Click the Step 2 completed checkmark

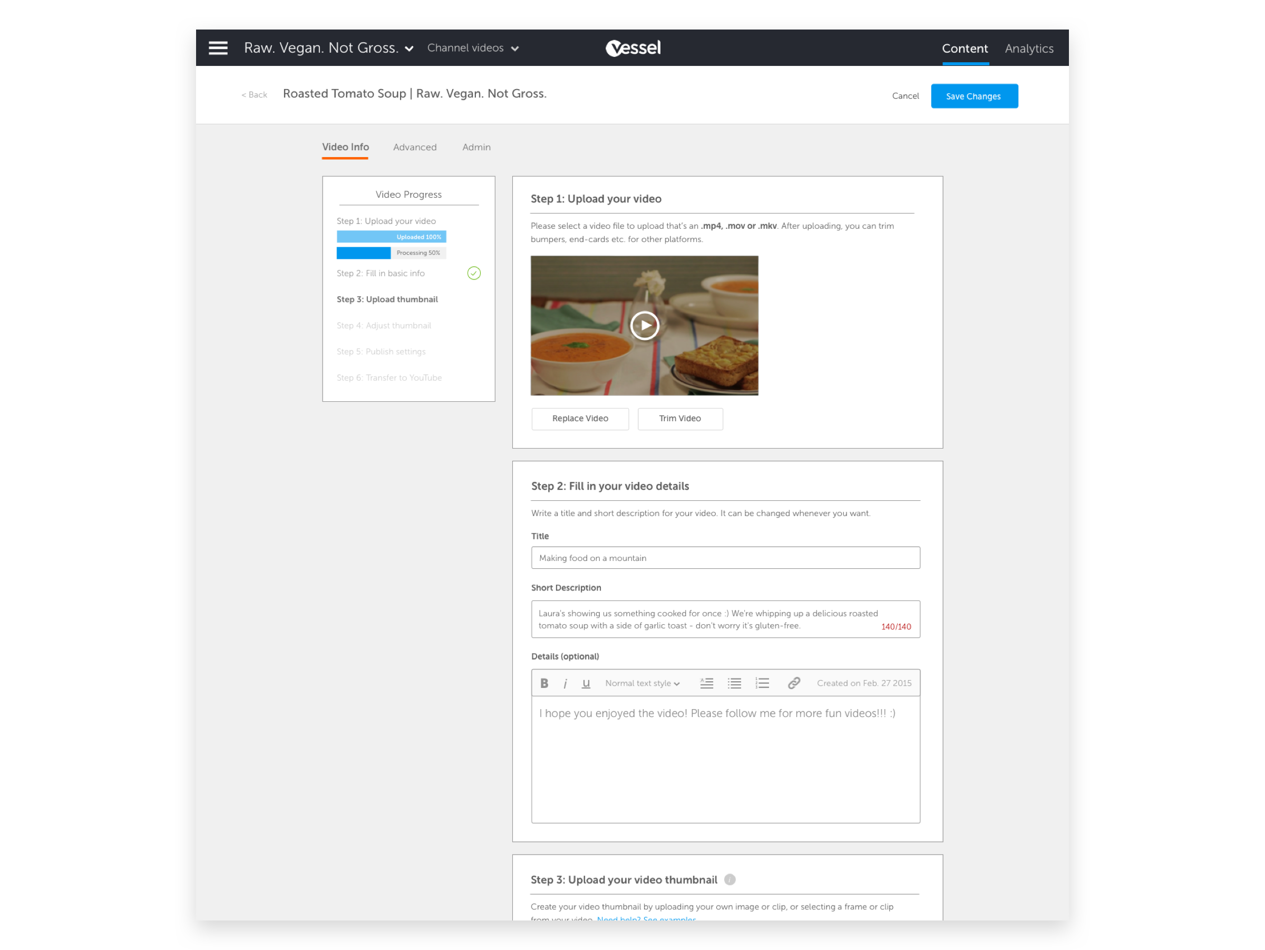tap(474, 274)
